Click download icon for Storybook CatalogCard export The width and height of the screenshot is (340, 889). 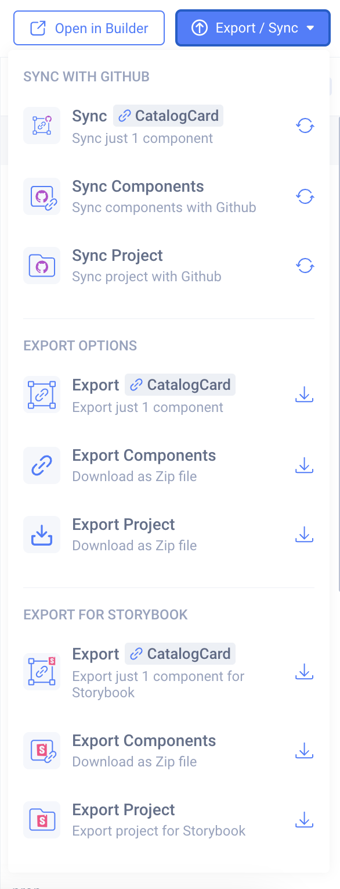pyautogui.click(x=305, y=672)
